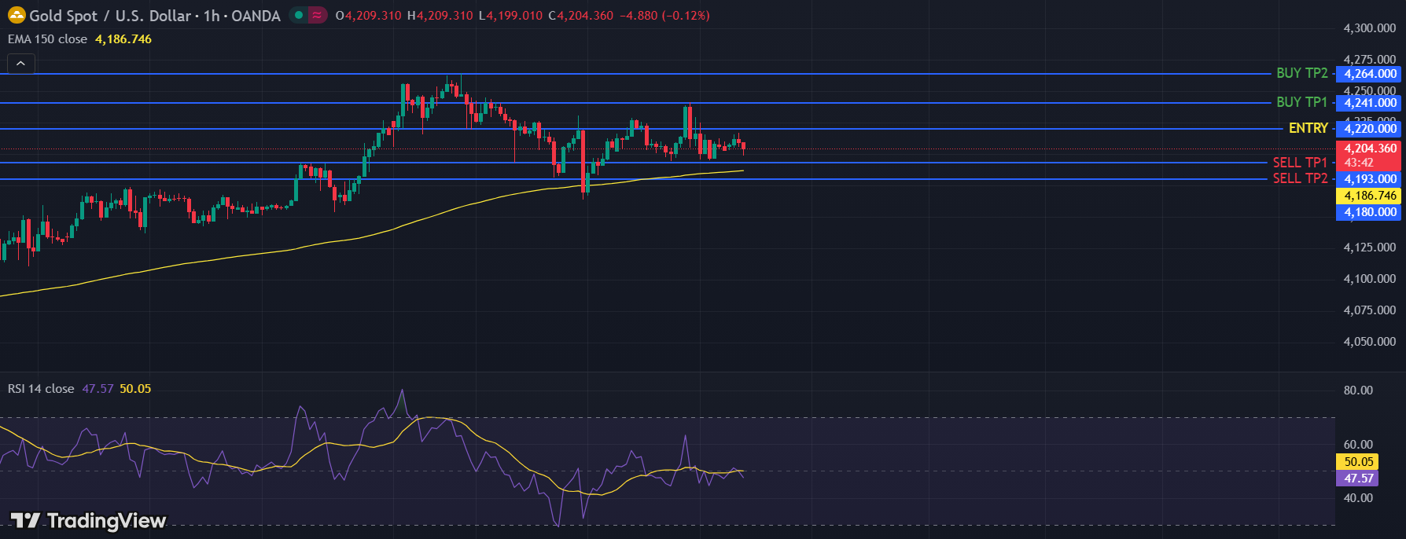Click the 60.00 RSI axis label

pyautogui.click(x=1359, y=445)
